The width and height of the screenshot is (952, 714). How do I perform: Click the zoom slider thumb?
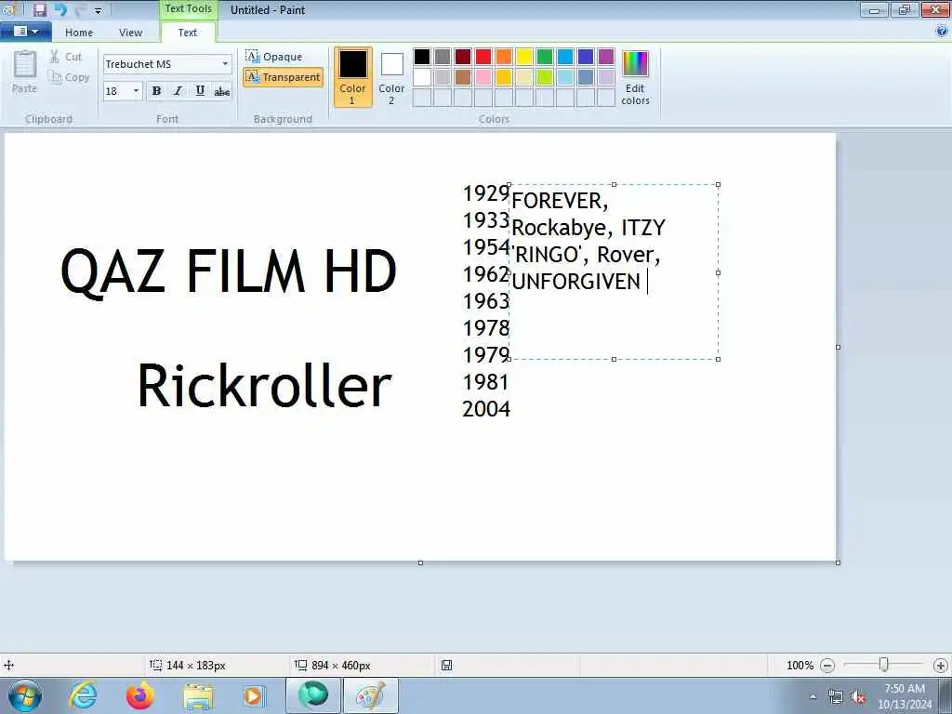[884, 666]
